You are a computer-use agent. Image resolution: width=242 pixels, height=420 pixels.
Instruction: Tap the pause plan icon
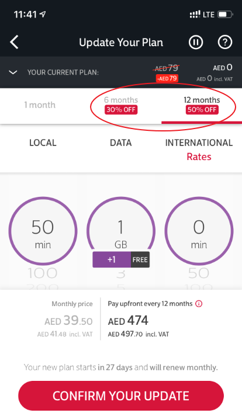[x=196, y=42]
